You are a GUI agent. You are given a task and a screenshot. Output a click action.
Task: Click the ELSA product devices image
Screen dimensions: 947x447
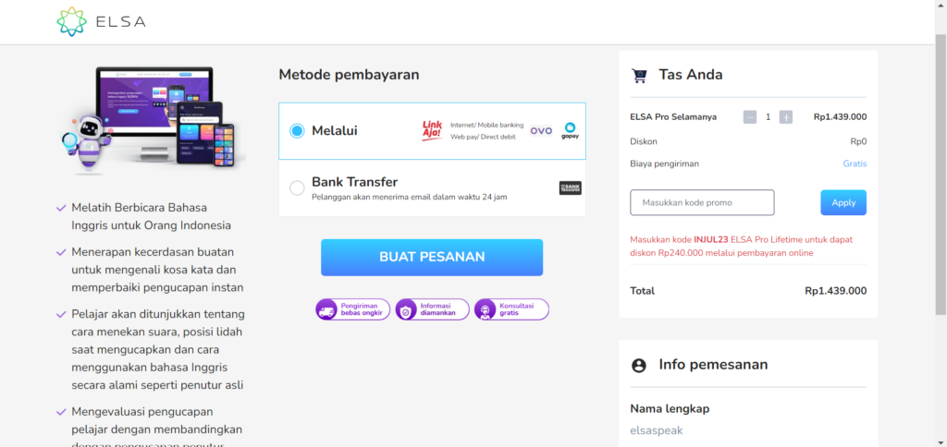click(x=151, y=121)
